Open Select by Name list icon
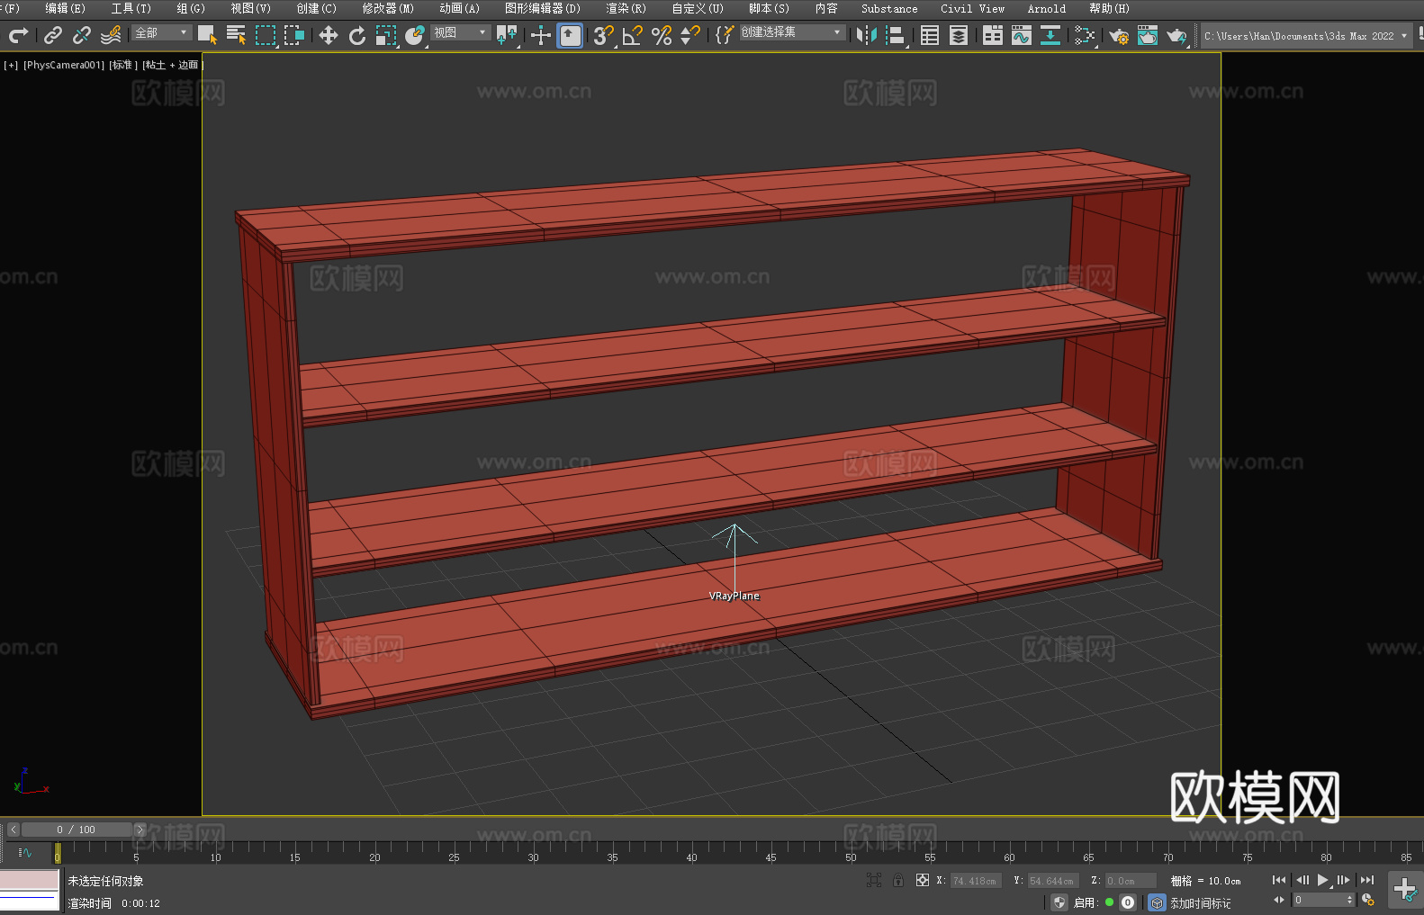The width and height of the screenshot is (1424, 915). [x=236, y=35]
